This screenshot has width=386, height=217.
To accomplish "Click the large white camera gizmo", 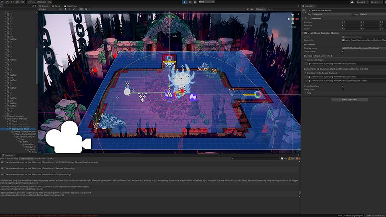I will pos(68,137).
